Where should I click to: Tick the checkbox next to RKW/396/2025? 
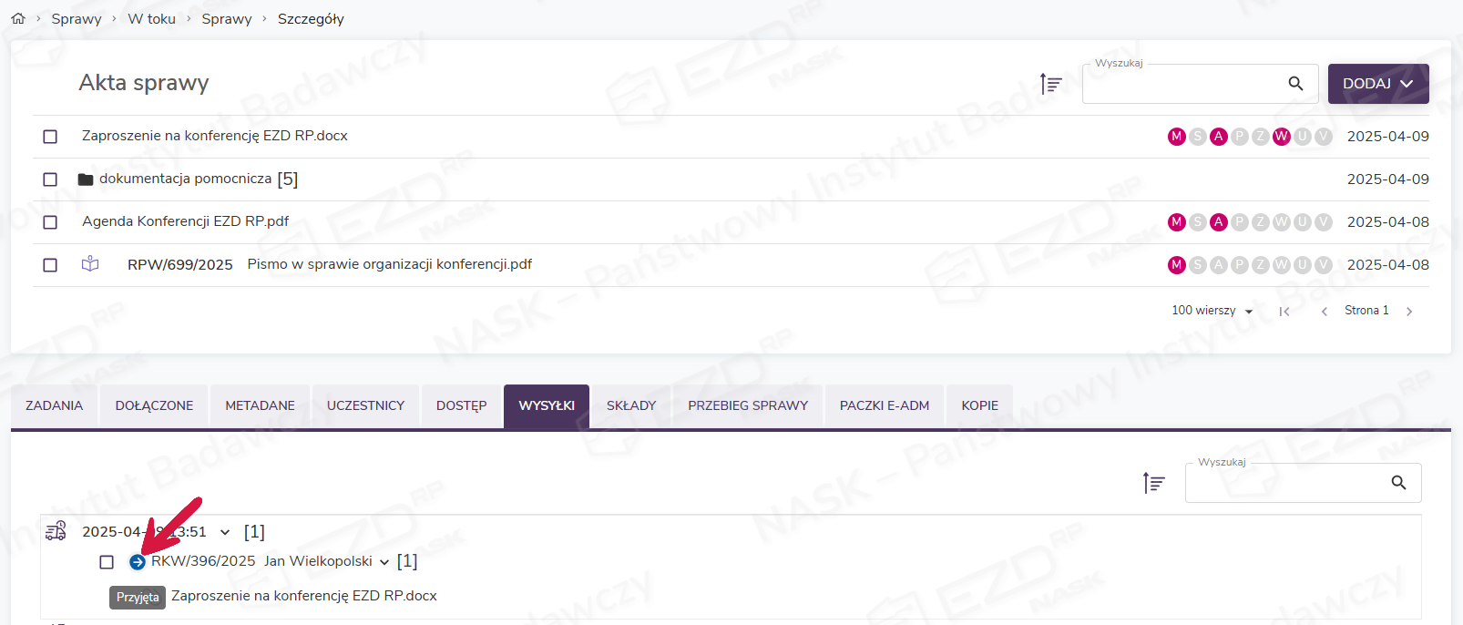pyautogui.click(x=107, y=562)
